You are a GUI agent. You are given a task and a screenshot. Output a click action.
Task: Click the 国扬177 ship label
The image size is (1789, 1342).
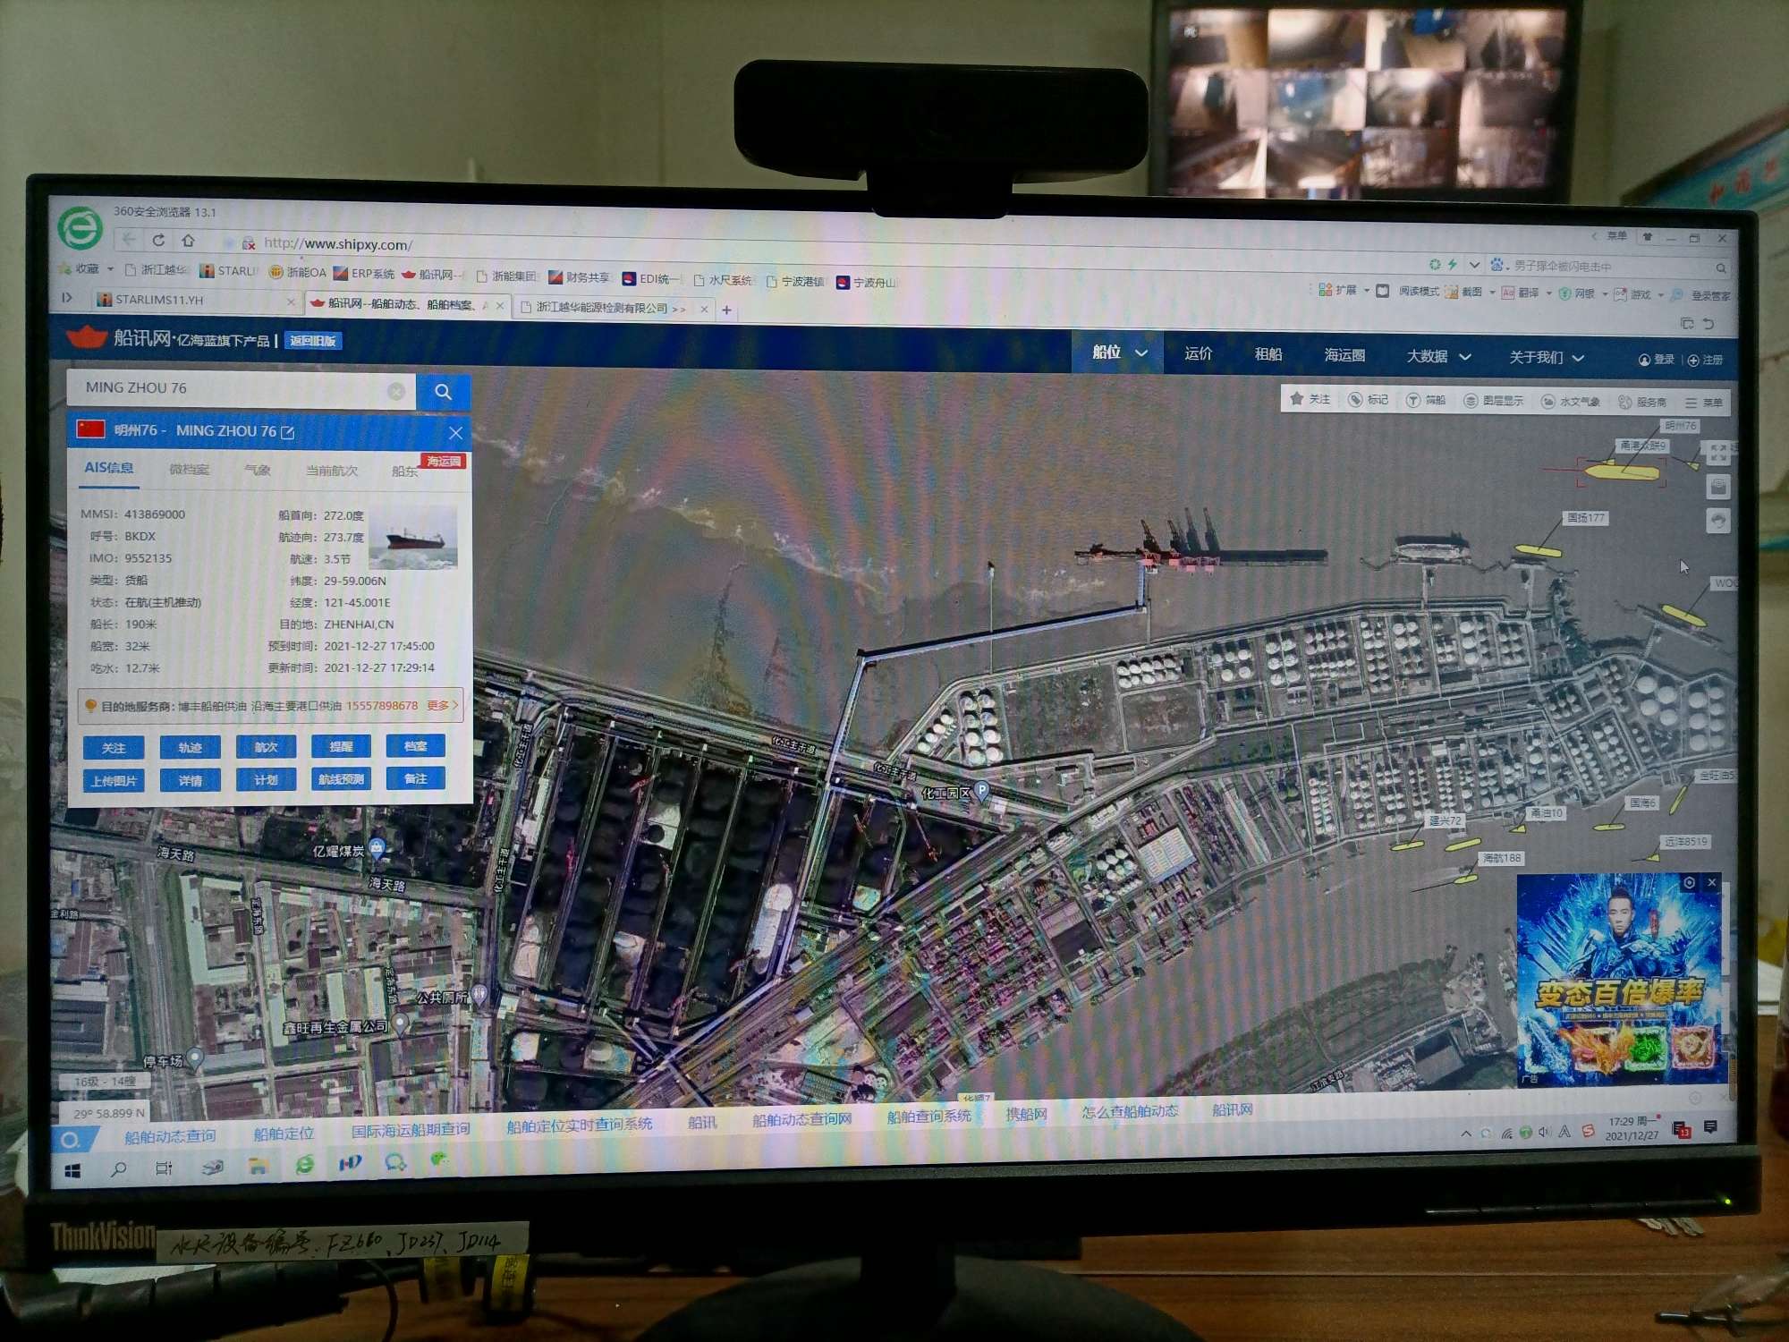1586,518
